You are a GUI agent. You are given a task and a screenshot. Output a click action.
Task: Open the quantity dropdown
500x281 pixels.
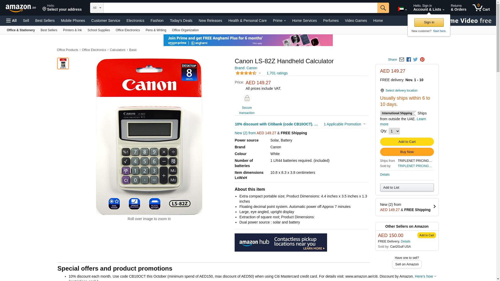pos(394,131)
